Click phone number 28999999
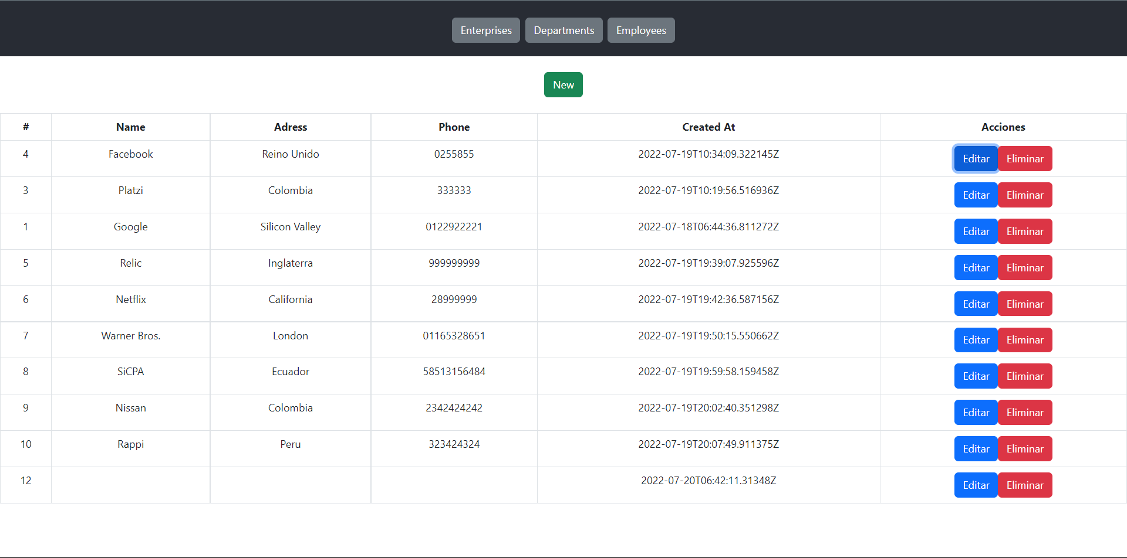This screenshot has width=1127, height=558. pyautogui.click(x=454, y=300)
